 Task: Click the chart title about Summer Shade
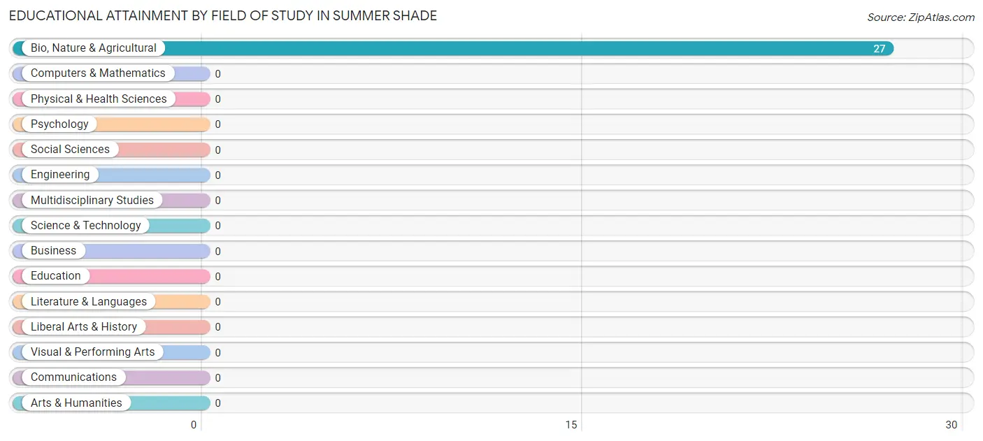(223, 16)
